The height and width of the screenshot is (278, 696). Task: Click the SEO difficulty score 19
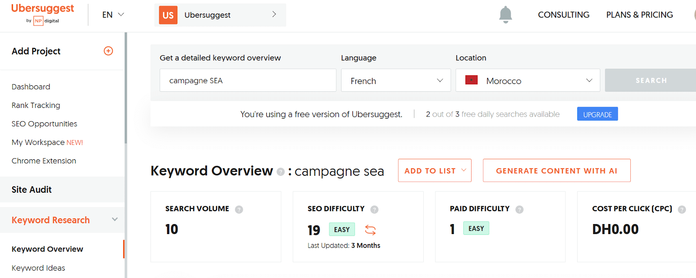(314, 230)
